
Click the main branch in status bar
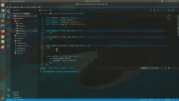point(10,100)
